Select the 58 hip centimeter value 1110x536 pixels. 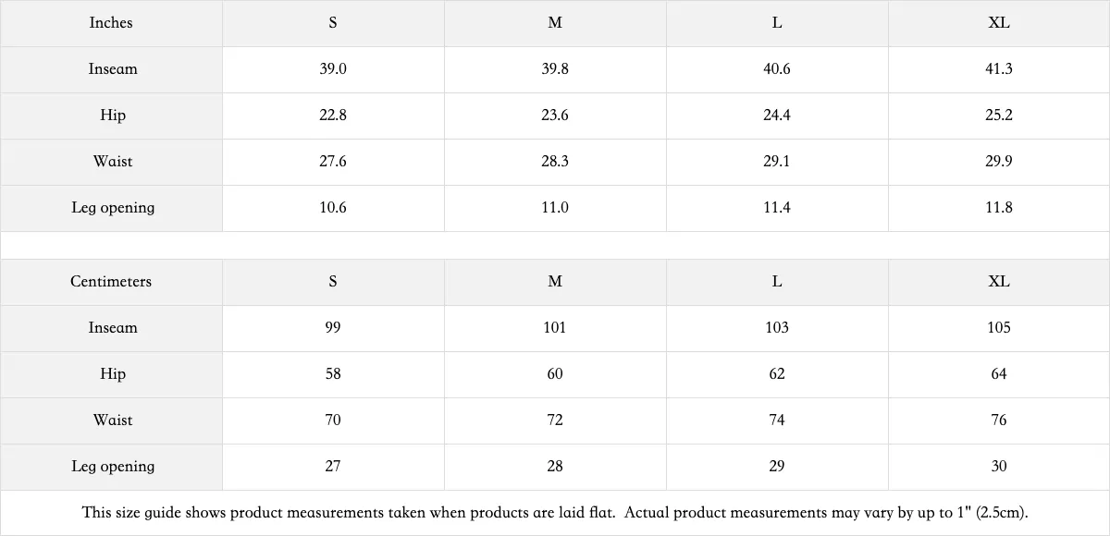pos(333,374)
